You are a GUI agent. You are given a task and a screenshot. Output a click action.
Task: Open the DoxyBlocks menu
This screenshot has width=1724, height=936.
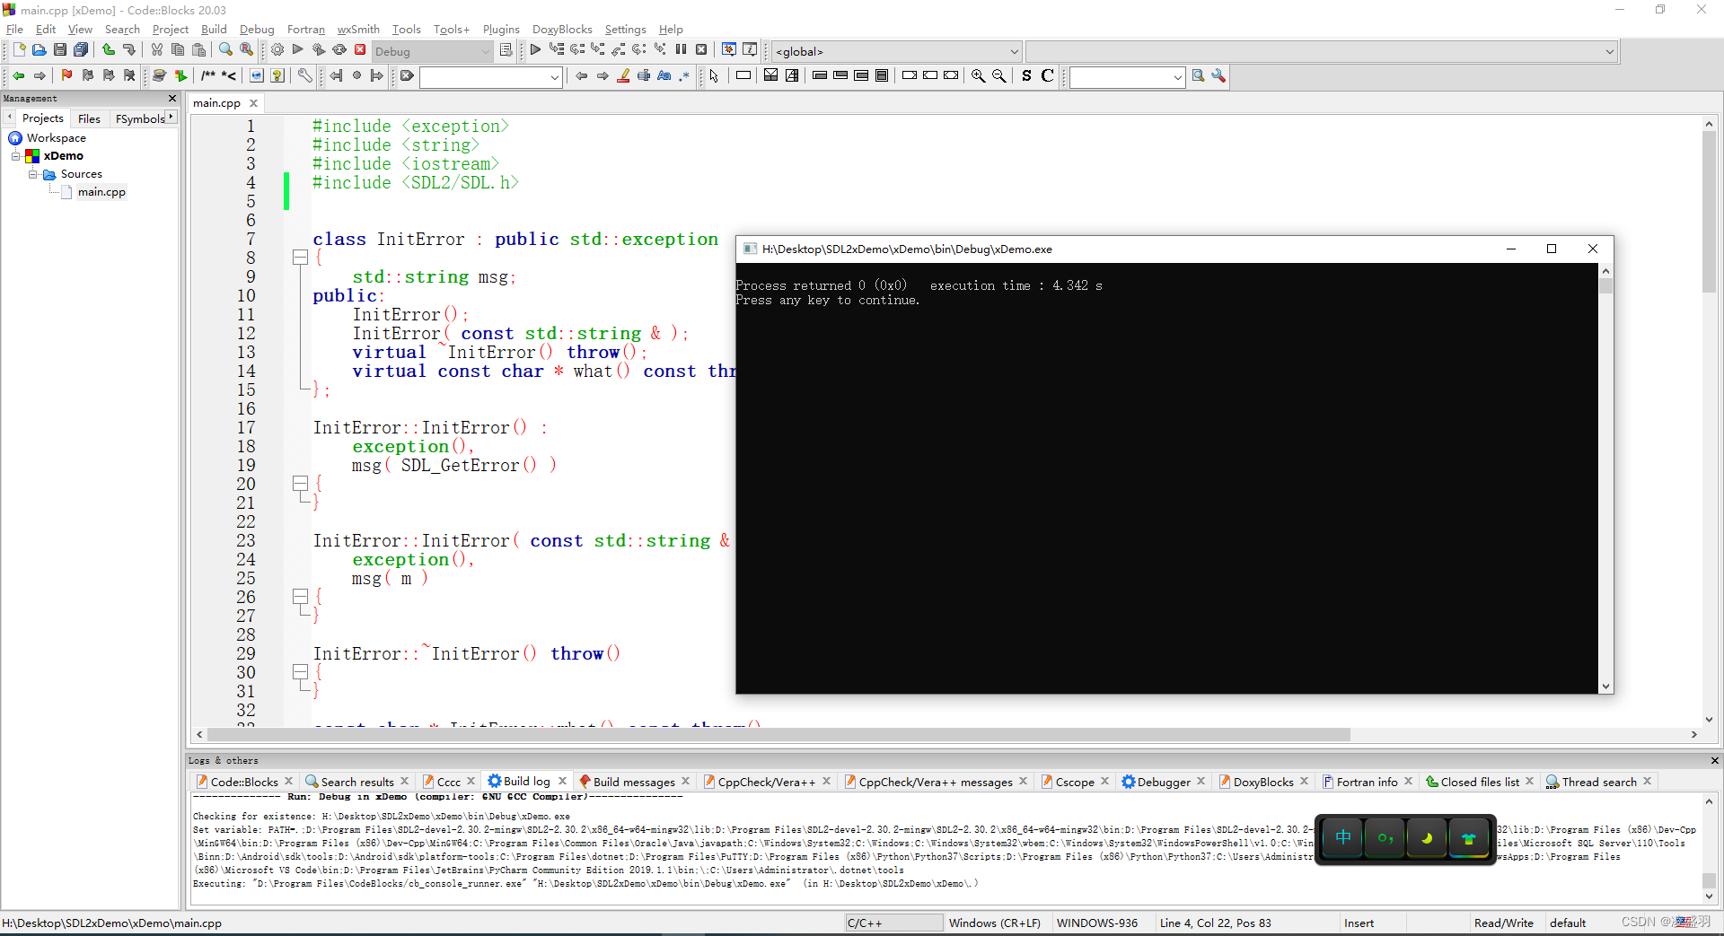[x=562, y=30]
